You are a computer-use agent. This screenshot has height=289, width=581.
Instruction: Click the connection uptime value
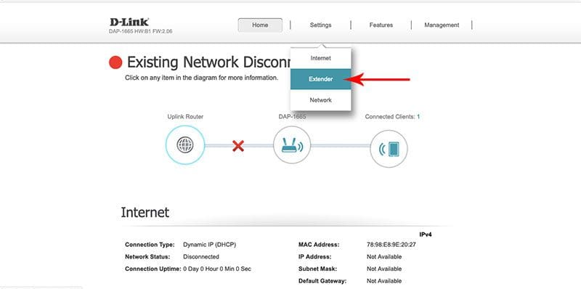pos(217,269)
